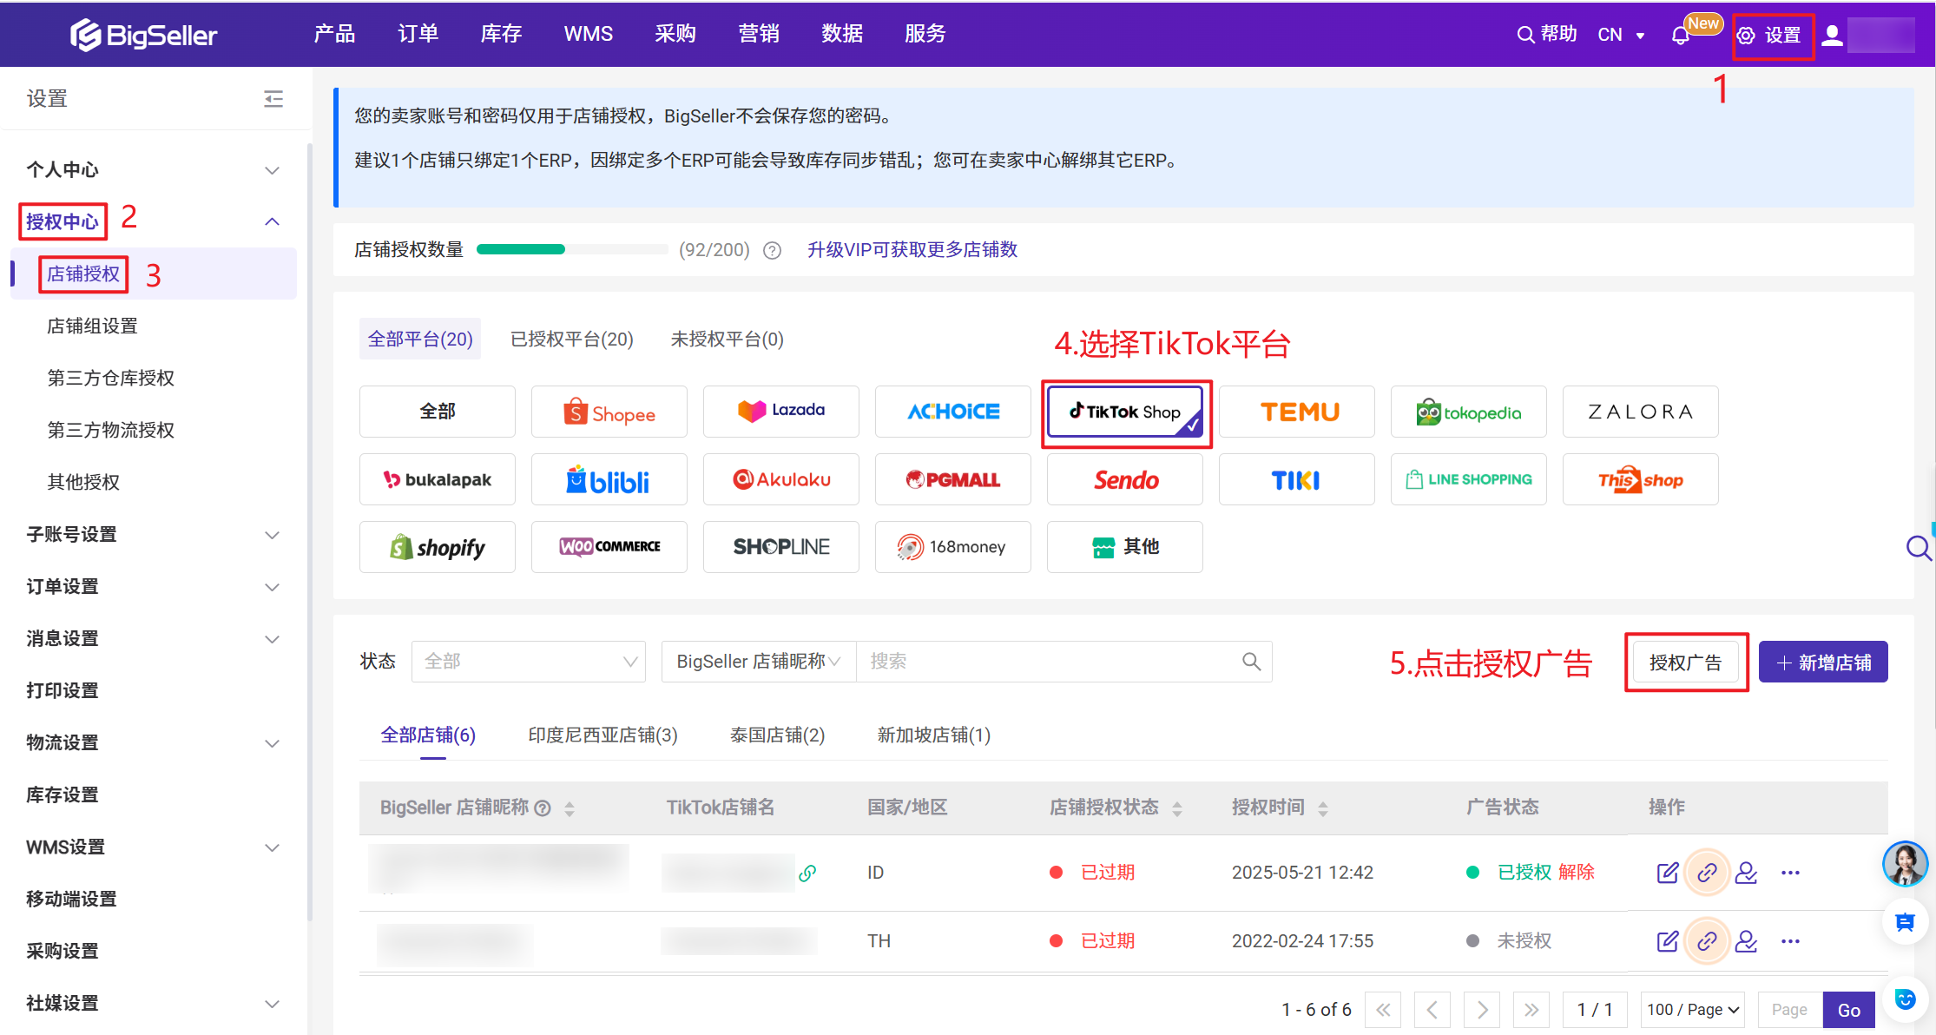1936x1035 pixels.
Task: Open more actions for TH store row
Action: 1790,941
